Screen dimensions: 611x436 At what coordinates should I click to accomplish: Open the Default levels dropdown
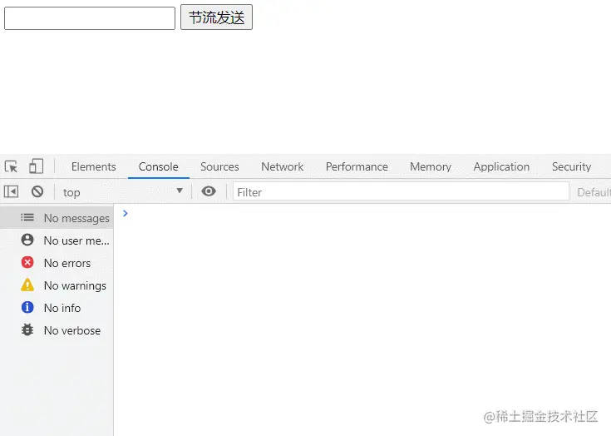click(x=594, y=192)
